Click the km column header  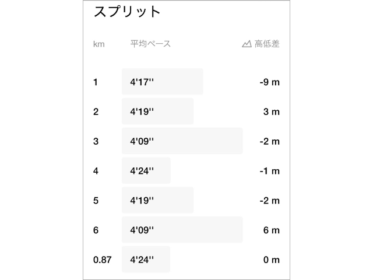(99, 44)
